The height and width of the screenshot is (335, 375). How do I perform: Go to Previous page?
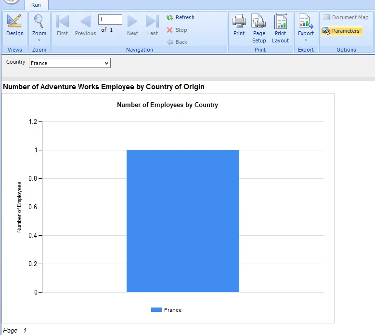click(85, 25)
